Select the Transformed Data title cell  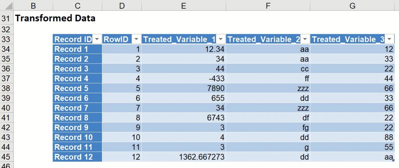click(x=55, y=18)
